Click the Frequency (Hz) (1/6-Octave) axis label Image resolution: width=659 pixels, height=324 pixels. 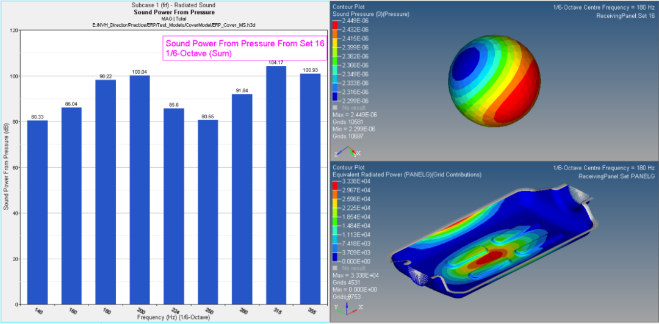(173, 317)
